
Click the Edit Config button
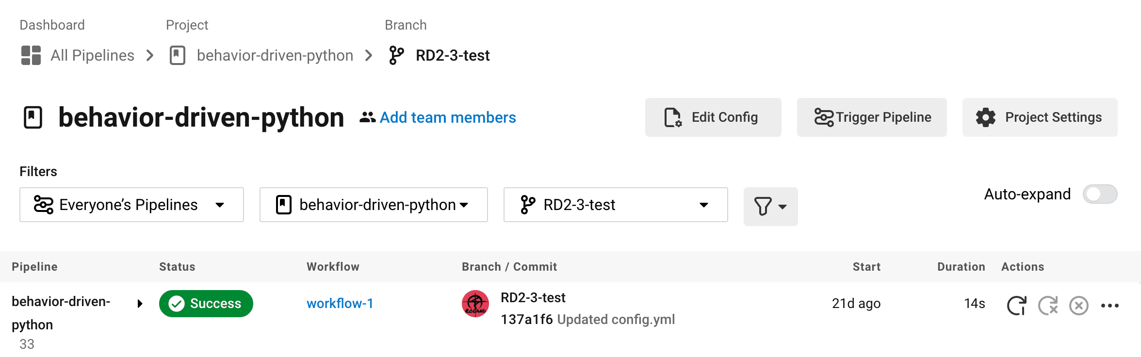(713, 117)
